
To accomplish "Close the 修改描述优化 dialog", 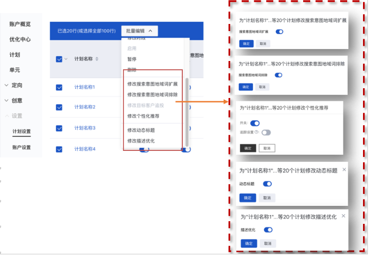I will (343, 216).
